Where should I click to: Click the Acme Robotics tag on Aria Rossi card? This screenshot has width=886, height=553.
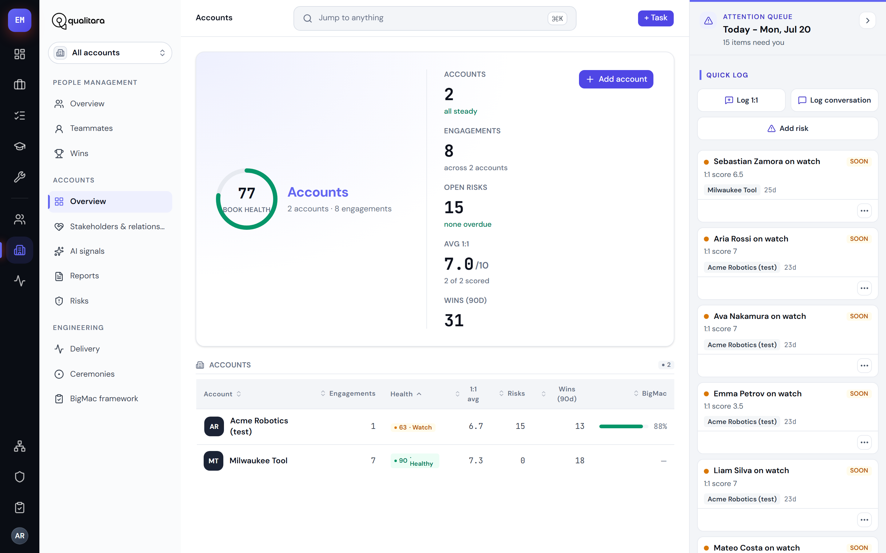click(x=742, y=267)
